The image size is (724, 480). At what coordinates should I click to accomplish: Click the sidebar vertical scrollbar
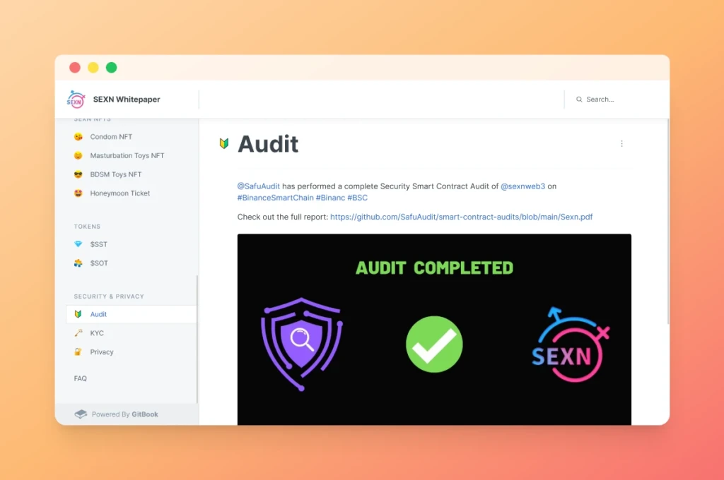coord(197,339)
